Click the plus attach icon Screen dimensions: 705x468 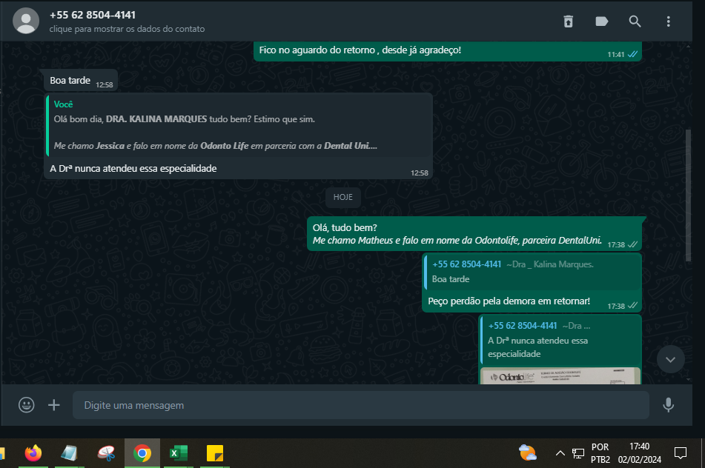coord(54,405)
